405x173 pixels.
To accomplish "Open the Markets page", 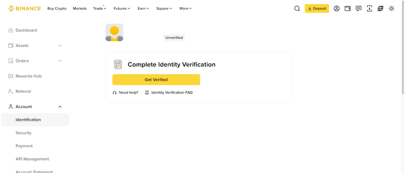I will coord(80,8).
